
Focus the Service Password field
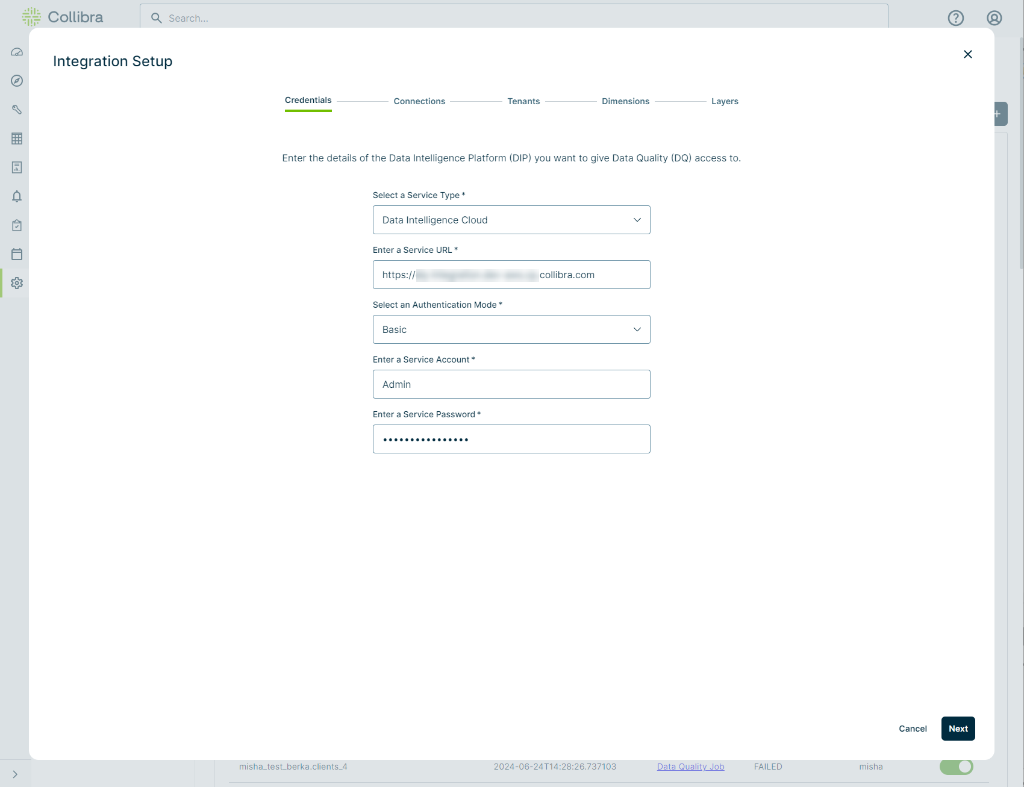[x=511, y=439]
